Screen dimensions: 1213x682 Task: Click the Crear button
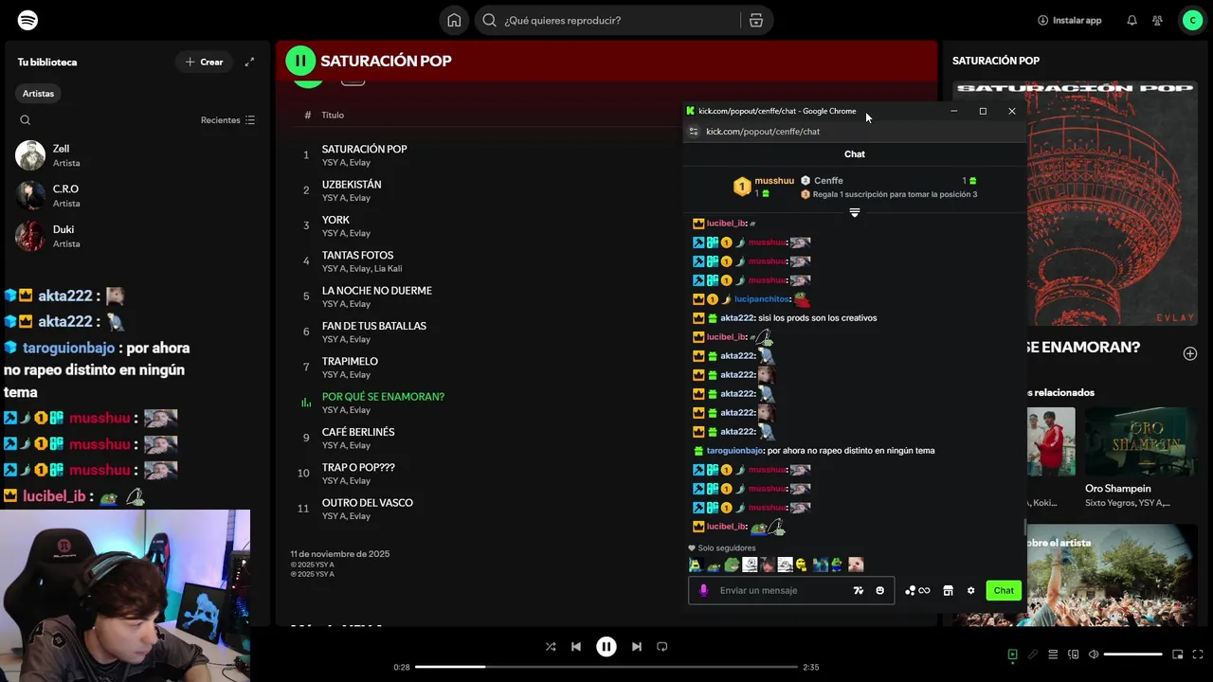(x=204, y=62)
